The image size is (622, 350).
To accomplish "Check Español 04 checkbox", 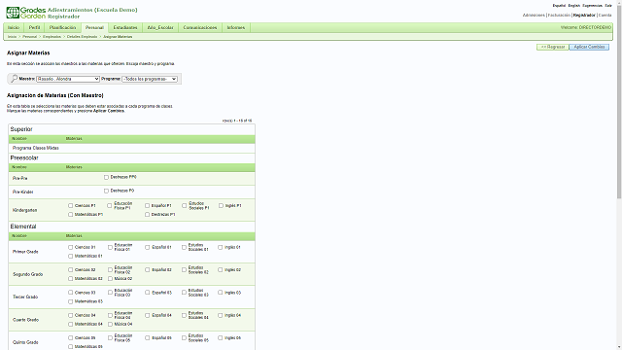I will click(x=147, y=315).
